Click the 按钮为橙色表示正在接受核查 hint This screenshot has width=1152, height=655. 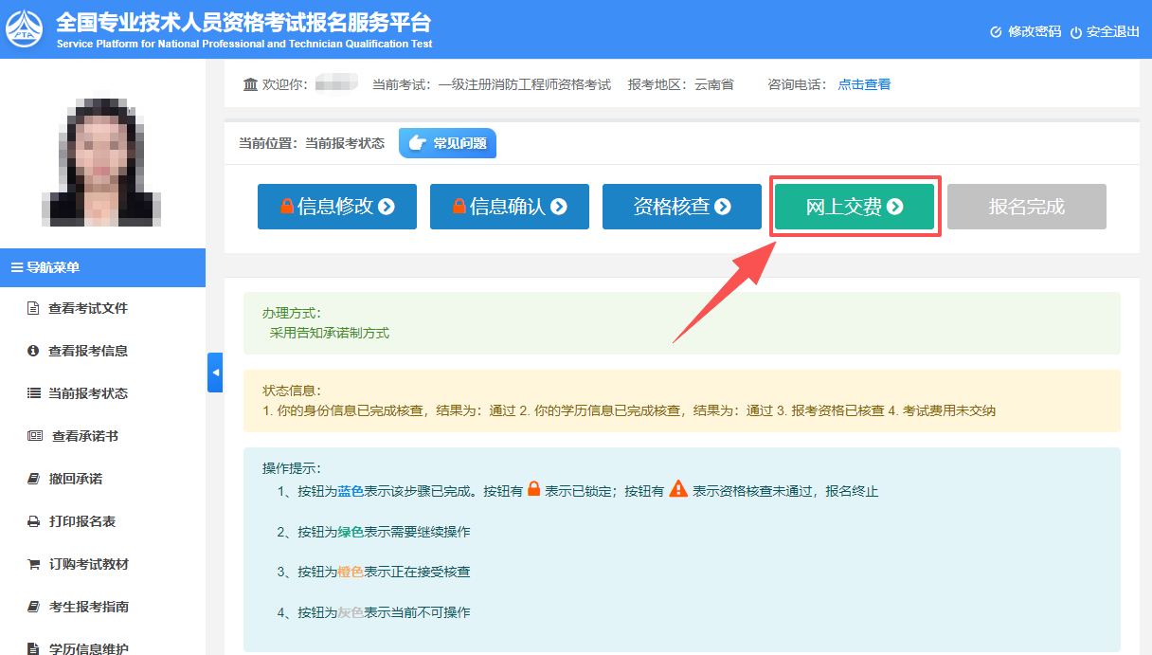[x=384, y=572]
